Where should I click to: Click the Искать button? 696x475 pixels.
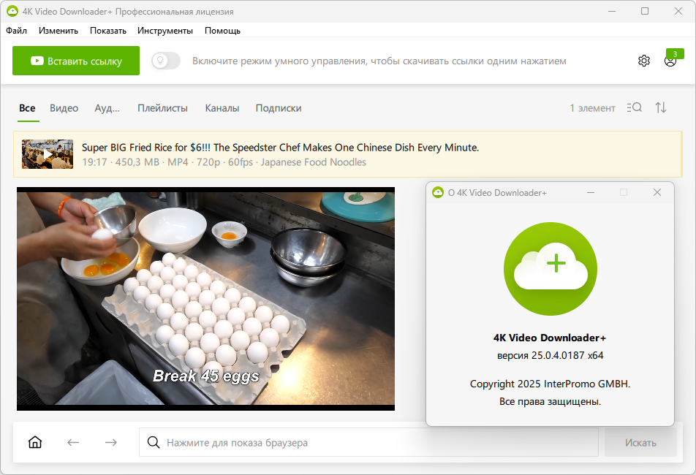tap(640, 443)
